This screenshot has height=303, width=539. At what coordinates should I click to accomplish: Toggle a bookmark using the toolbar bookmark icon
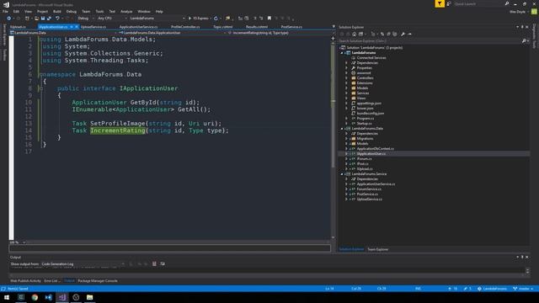click(x=269, y=19)
